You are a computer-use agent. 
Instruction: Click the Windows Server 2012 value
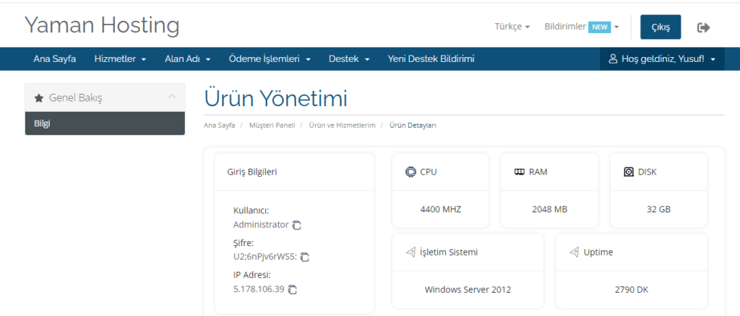click(468, 289)
